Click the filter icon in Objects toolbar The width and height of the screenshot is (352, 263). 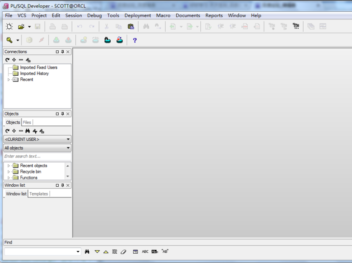pyautogui.click(x=35, y=131)
